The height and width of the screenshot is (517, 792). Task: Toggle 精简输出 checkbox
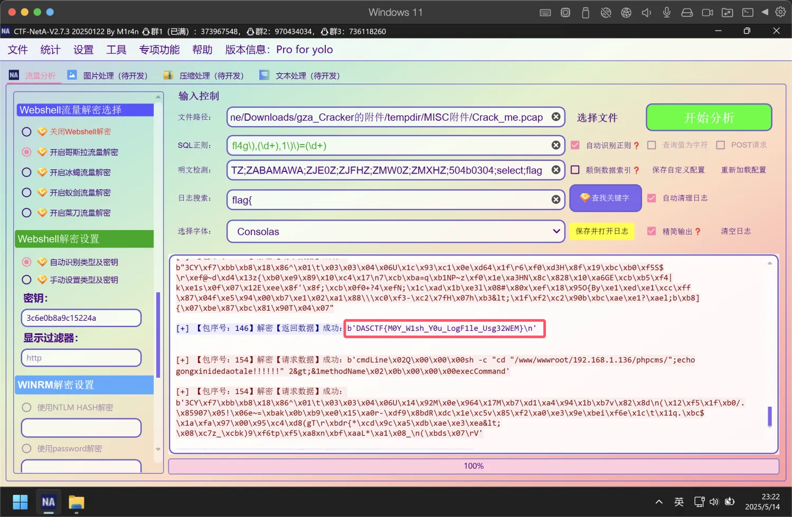click(x=652, y=231)
